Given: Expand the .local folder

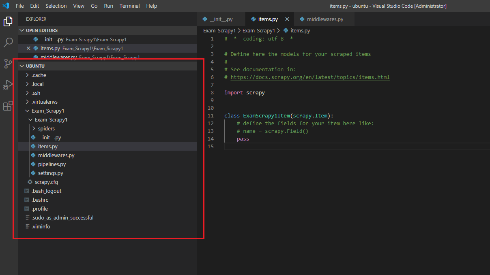Looking at the screenshot, I should tap(27, 84).
